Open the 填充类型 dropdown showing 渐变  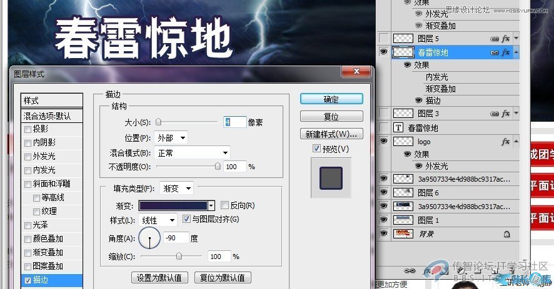[x=176, y=187]
